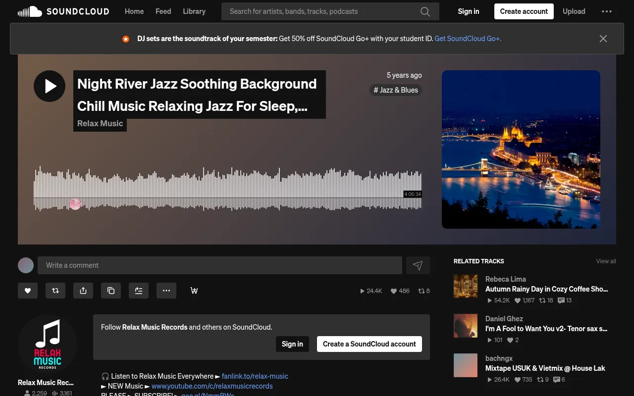Seek within the track waveform

pos(228,189)
